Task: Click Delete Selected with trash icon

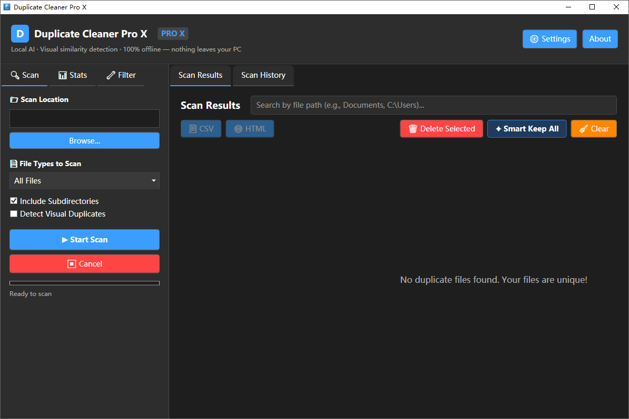Action: click(x=441, y=129)
